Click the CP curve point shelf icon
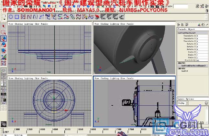The image size is (209, 136). pos(97,17)
